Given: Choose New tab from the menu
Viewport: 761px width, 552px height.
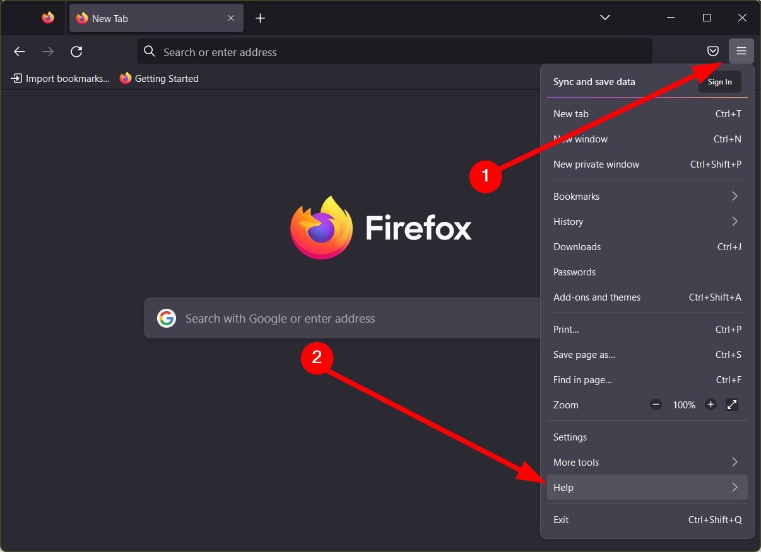Looking at the screenshot, I should [x=647, y=114].
